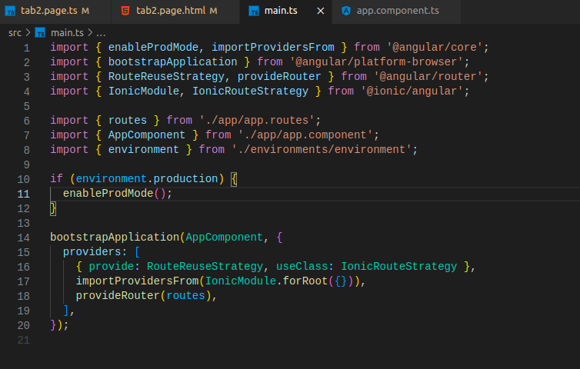Expand the breadcrumb ellipsis symbol
580x369 pixels.
click(x=101, y=32)
